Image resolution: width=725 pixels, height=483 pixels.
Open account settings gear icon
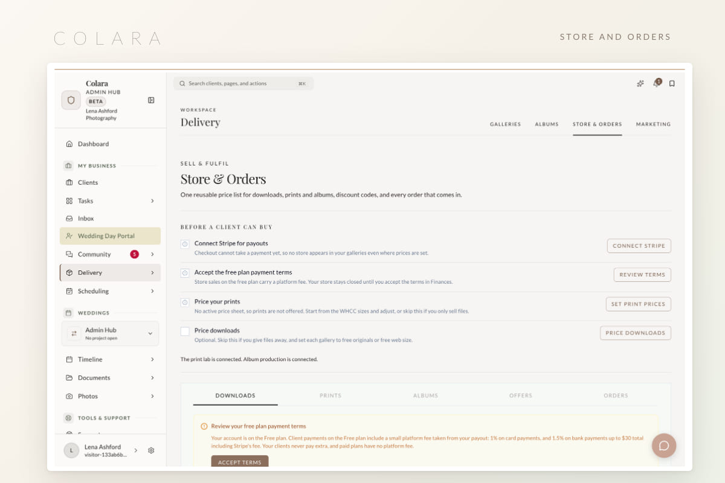[151, 450]
